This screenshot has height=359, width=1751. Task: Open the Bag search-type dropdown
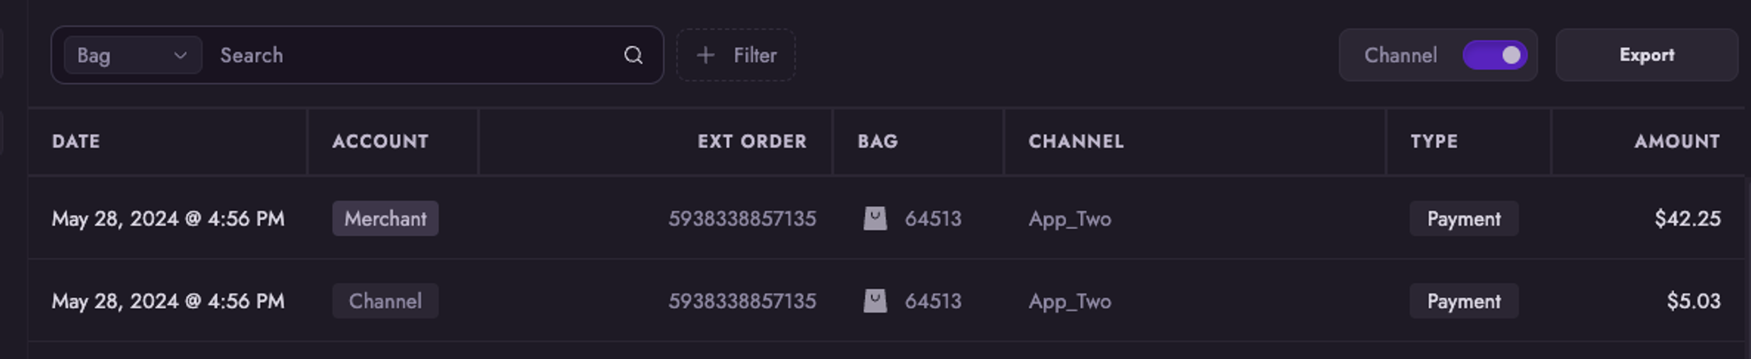(132, 55)
